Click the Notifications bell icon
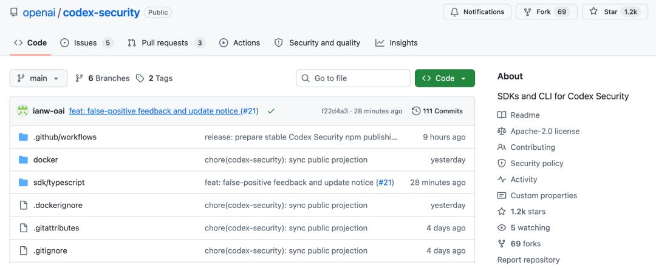The image size is (656, 265). pyautogui.click(x=454, y=12)
